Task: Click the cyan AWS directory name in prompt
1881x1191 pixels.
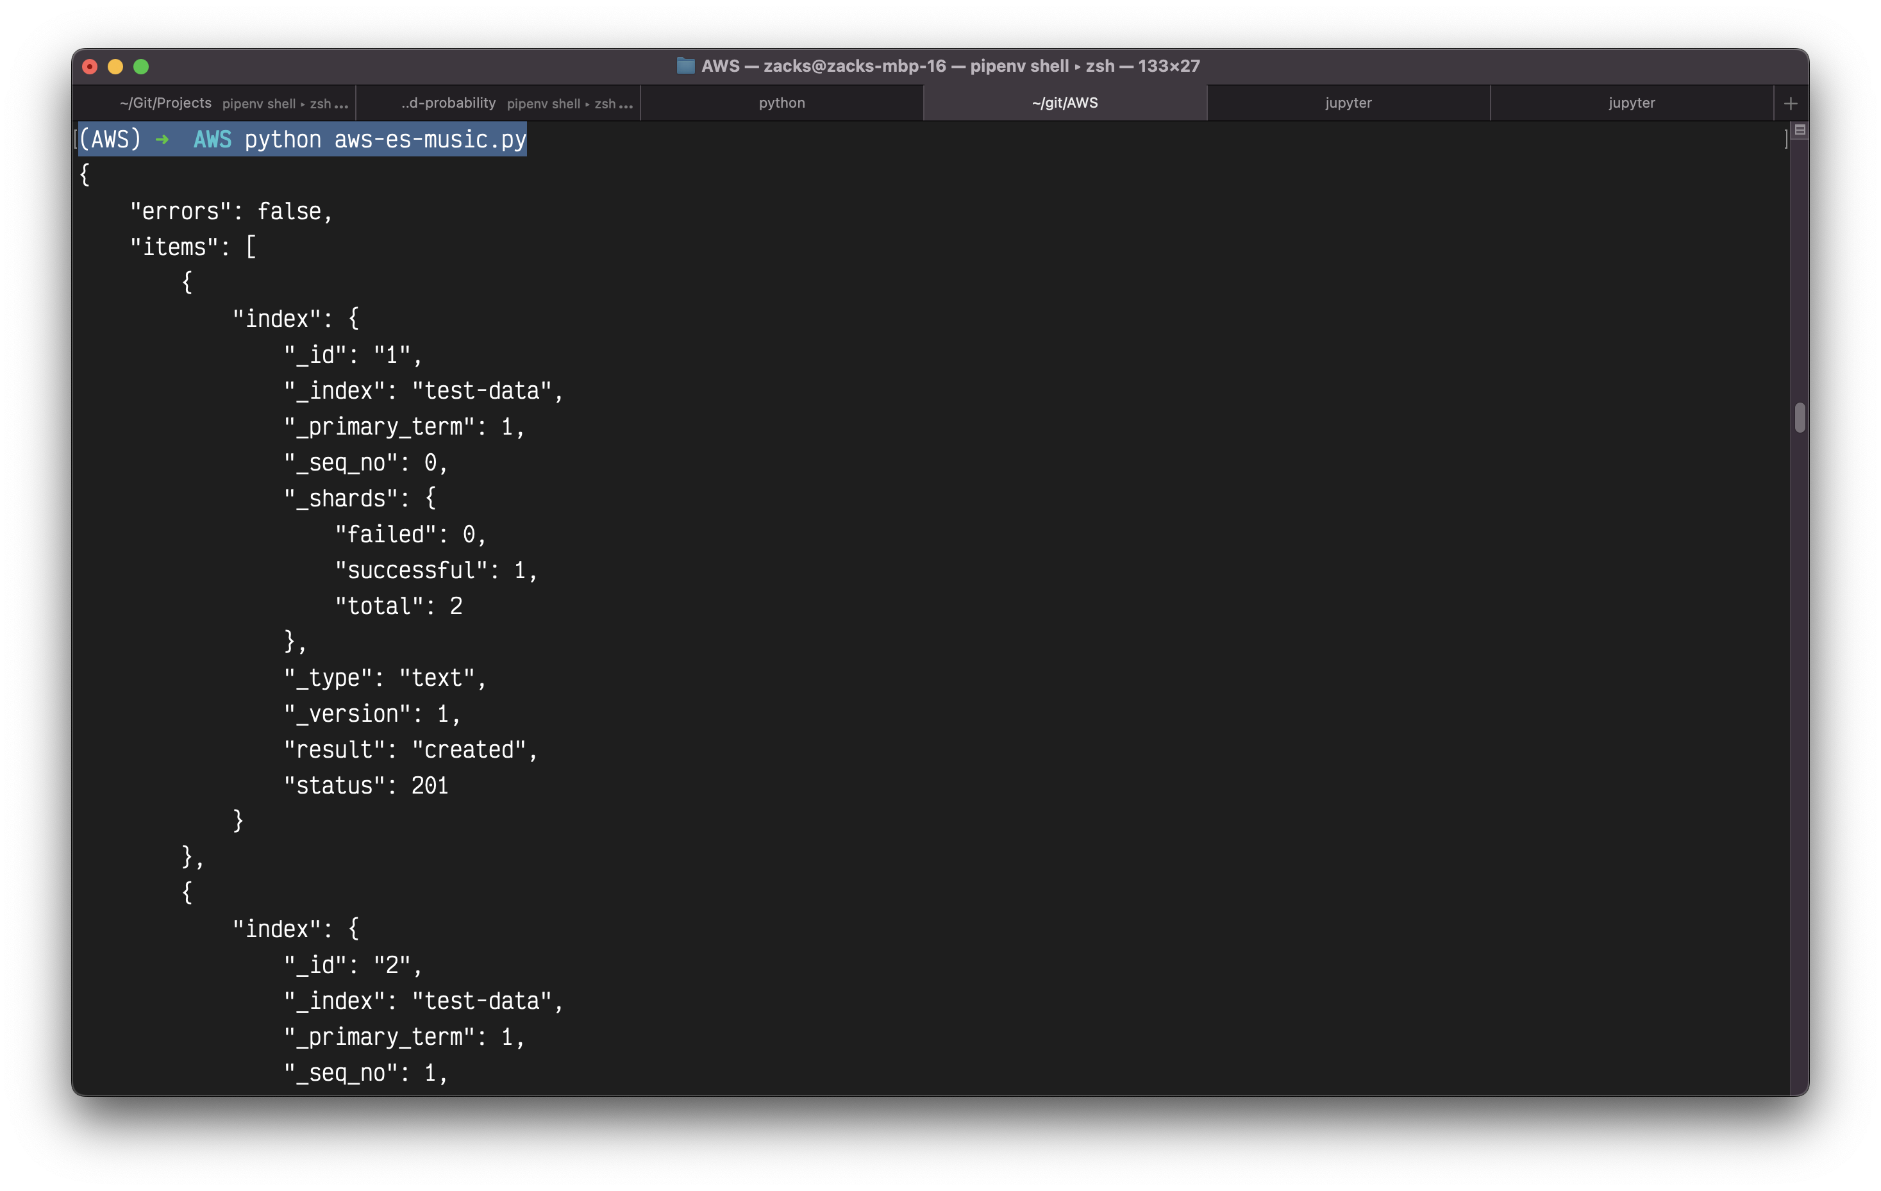Action: coord(212,140)
